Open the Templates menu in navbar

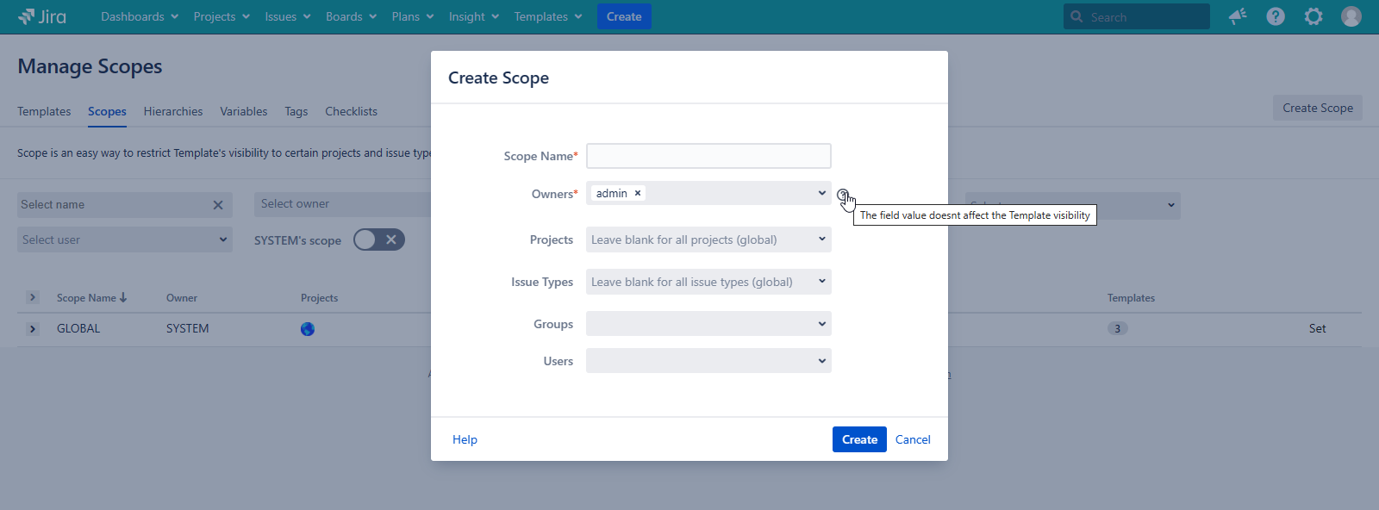click(x=548, y=16)
